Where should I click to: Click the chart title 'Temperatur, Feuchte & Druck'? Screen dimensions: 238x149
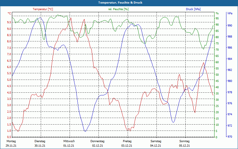click(120, 3)
